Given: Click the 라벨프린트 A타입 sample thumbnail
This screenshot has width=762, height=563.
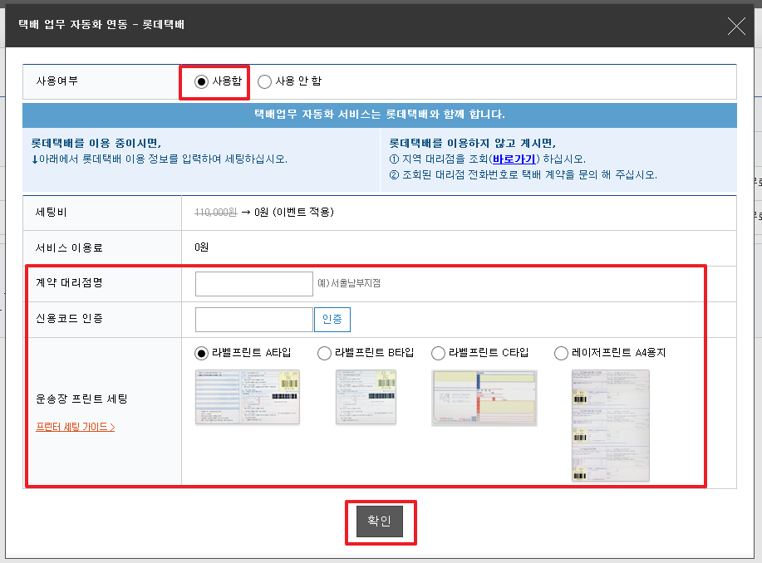Looking at the screenshot, I should [x=248, y=397].
